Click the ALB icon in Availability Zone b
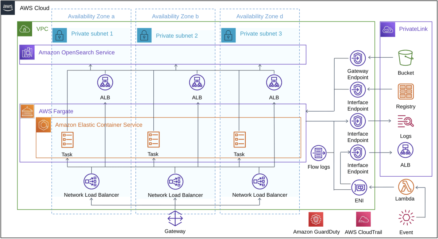438x239 pixels. [x=197, y=83]
